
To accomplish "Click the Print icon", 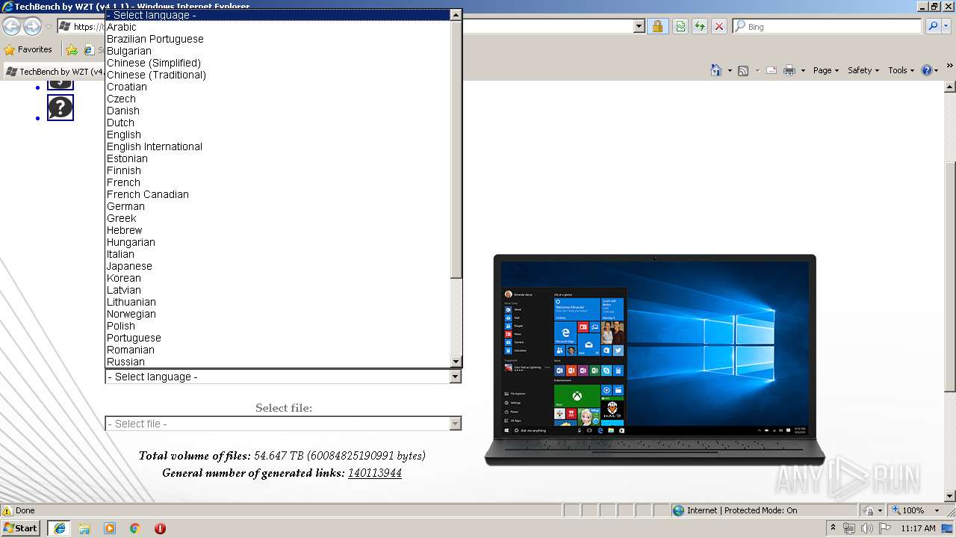I will pyautogui.click(x=789, y=70).
